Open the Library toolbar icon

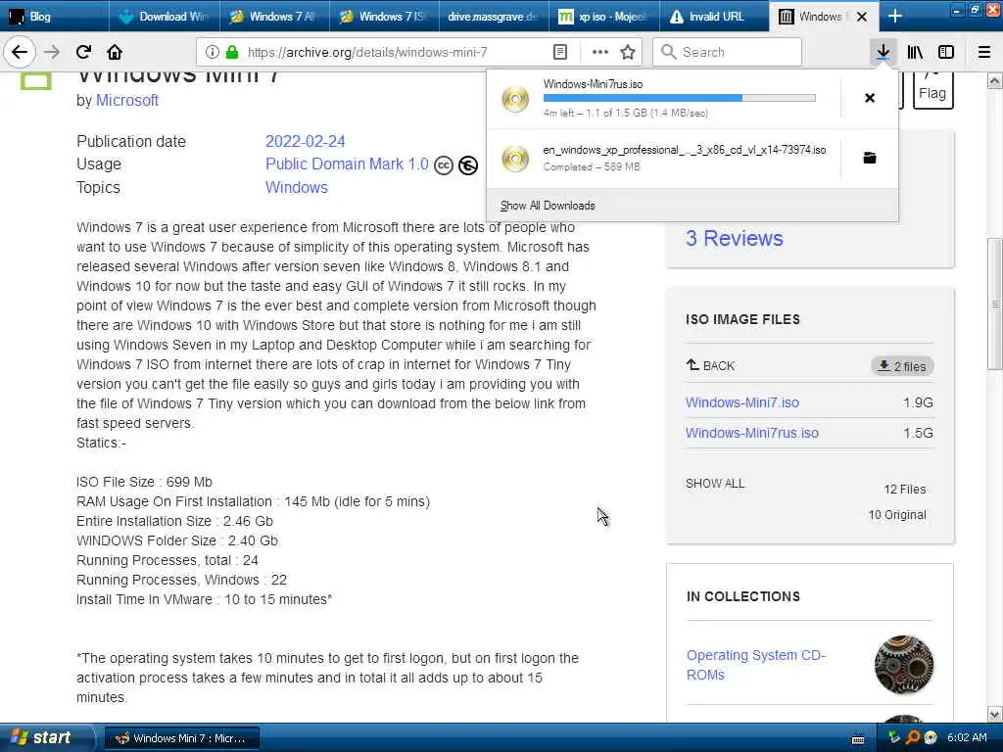pos(915,52)
